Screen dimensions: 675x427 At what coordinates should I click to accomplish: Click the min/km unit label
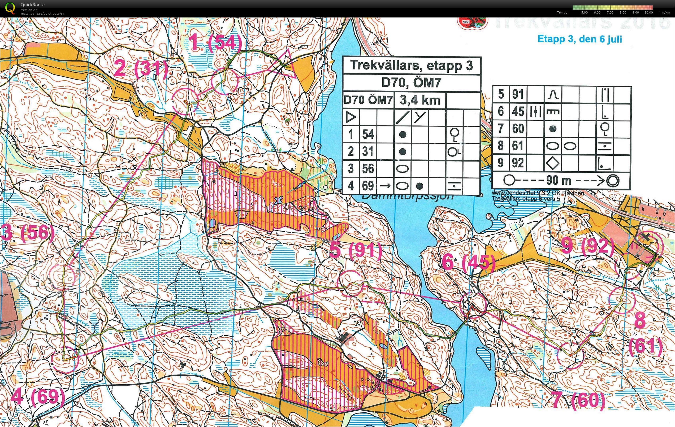click(664, 13)
